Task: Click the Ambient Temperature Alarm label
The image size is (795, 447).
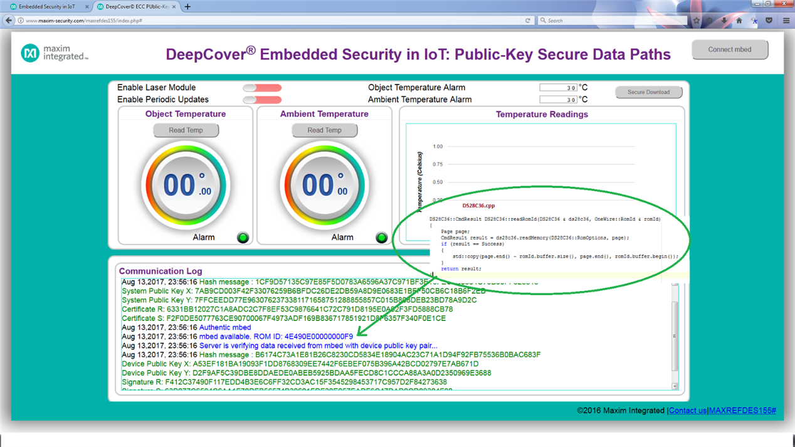Action: coord(419,100)
